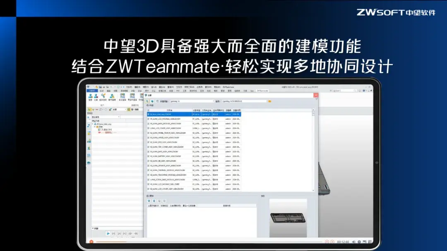Click the fifth icon in left vertical sidebar
This screenshot has width=447, height=251.
[x=89, y=148]
